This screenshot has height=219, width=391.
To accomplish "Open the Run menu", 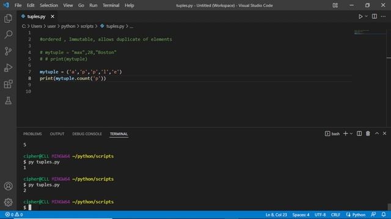I will click(x=93, y=5).
